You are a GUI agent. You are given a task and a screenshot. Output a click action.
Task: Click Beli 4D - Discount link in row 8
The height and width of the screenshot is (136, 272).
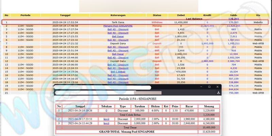click(x=118, y=47)
